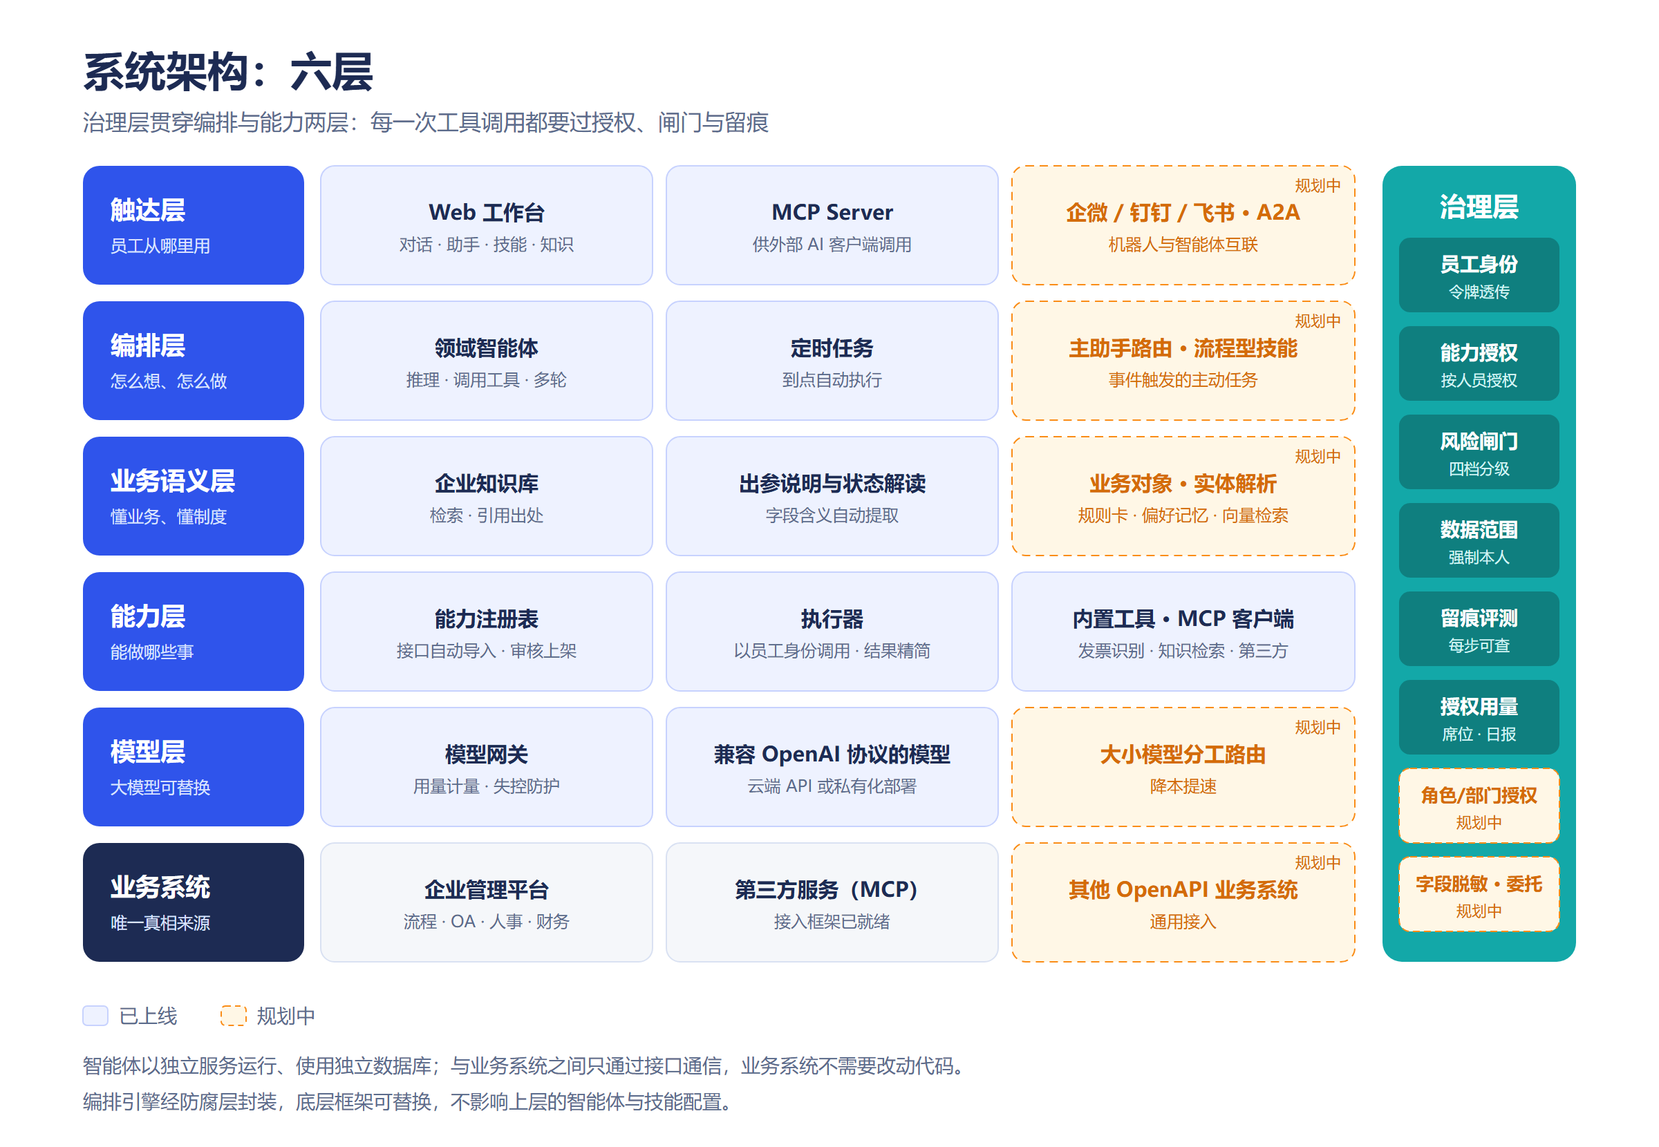1659x1147 pixels.
Task: Open the 业务对象 · 实体解析 card
Action: 1183,496
